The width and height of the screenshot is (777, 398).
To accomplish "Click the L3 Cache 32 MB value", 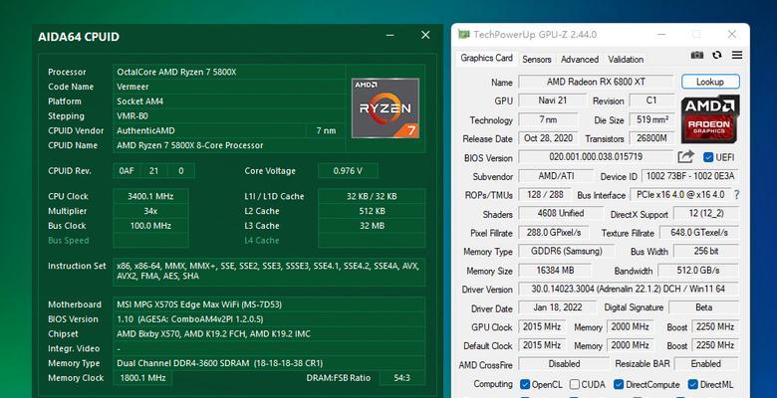I will (372, 226).
